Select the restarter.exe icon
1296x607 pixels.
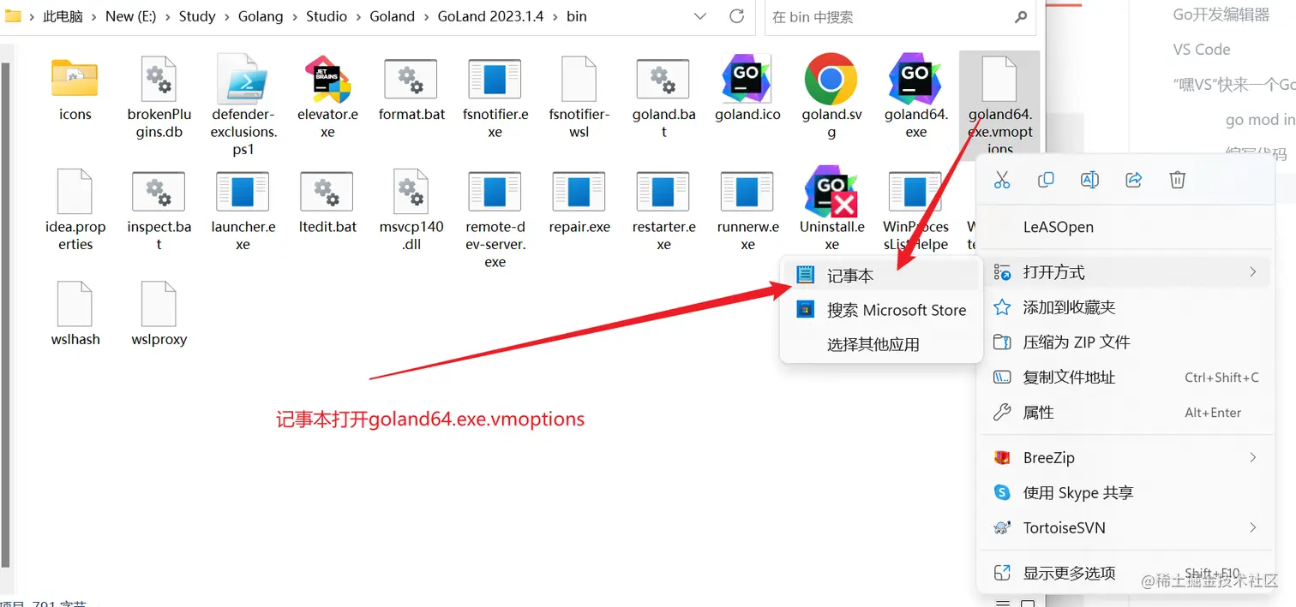[663, 191]
